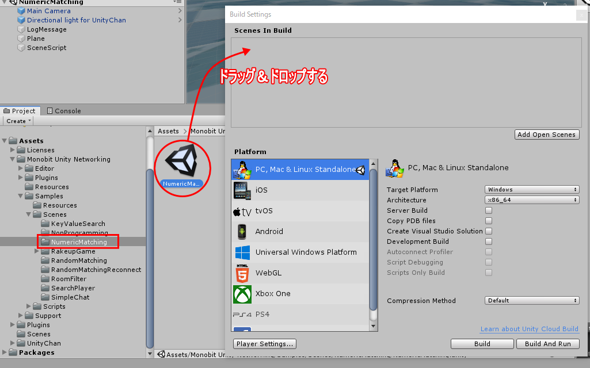Screen dimensions: 590x368
Task: Select the tvOS platform icon
Action: click(x=242, y=211)
